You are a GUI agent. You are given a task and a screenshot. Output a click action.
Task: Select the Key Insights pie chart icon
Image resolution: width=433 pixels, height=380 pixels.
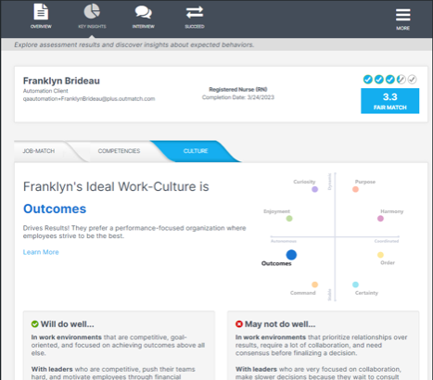(92, 11)
